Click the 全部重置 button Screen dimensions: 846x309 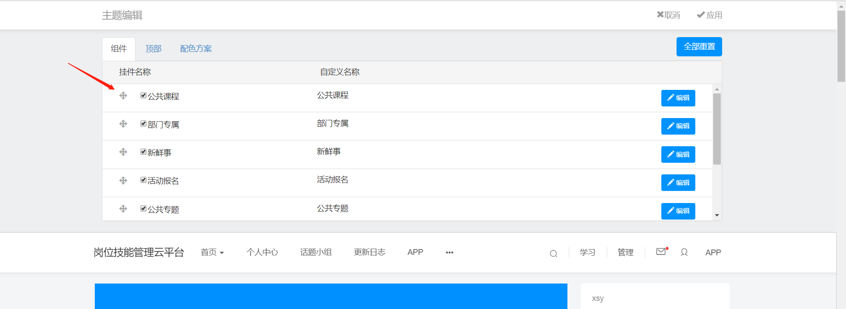pyautogui.click(x=699, y=47)
